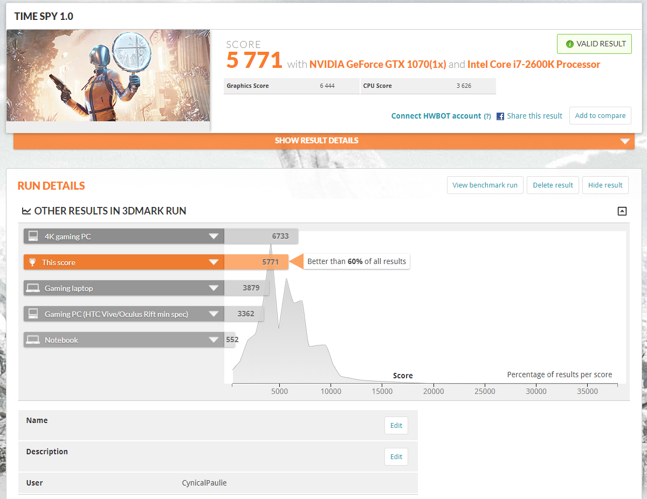Click the CPU Score value 3 626

(463, 86)
